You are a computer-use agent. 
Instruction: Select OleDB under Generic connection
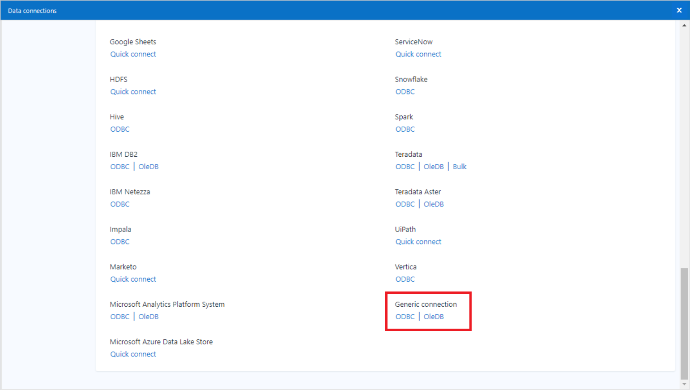pos(433,316)
